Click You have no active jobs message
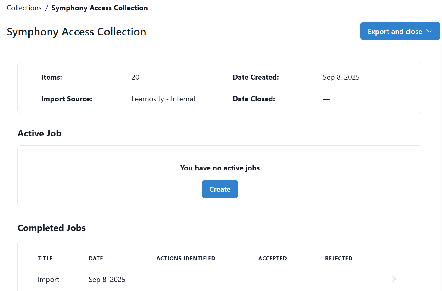The height and width of the screenshot is (291, 442). point(220,168)
